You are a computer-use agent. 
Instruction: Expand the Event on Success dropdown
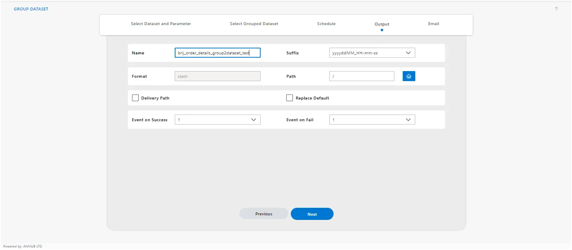point(217,120)
